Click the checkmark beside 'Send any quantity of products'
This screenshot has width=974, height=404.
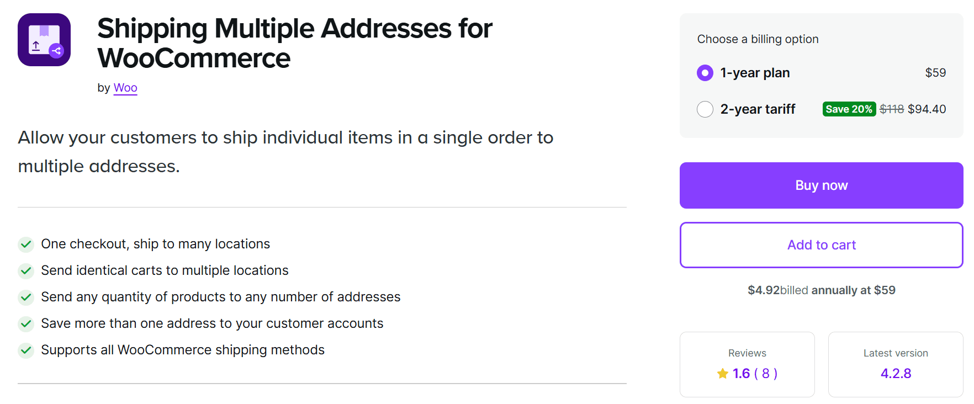[x=26, y=297]
